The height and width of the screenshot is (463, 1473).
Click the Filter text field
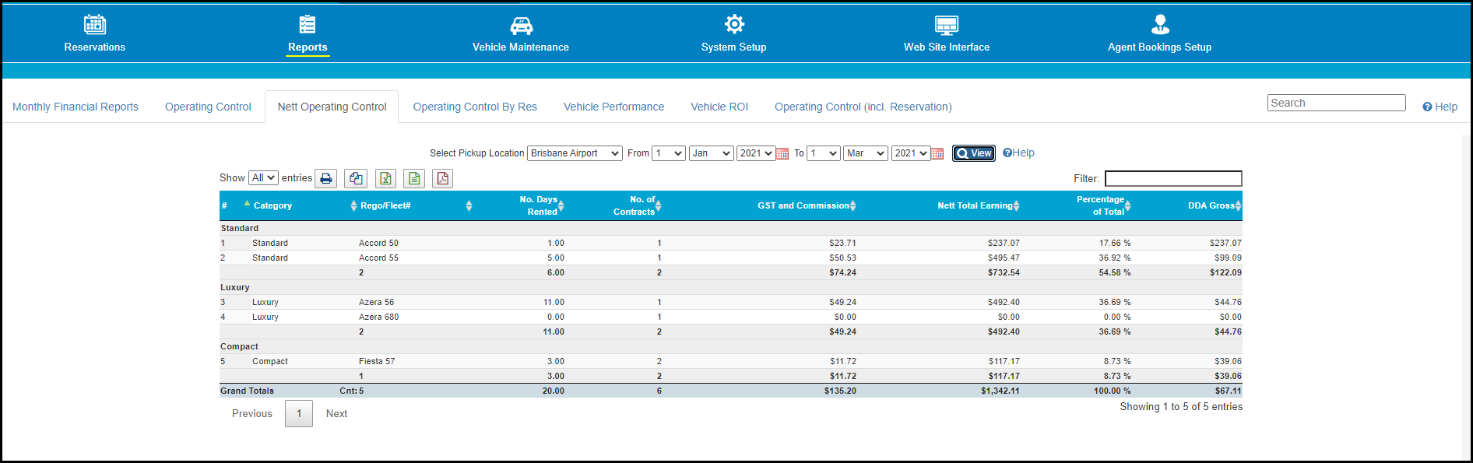coord(1172,179)
